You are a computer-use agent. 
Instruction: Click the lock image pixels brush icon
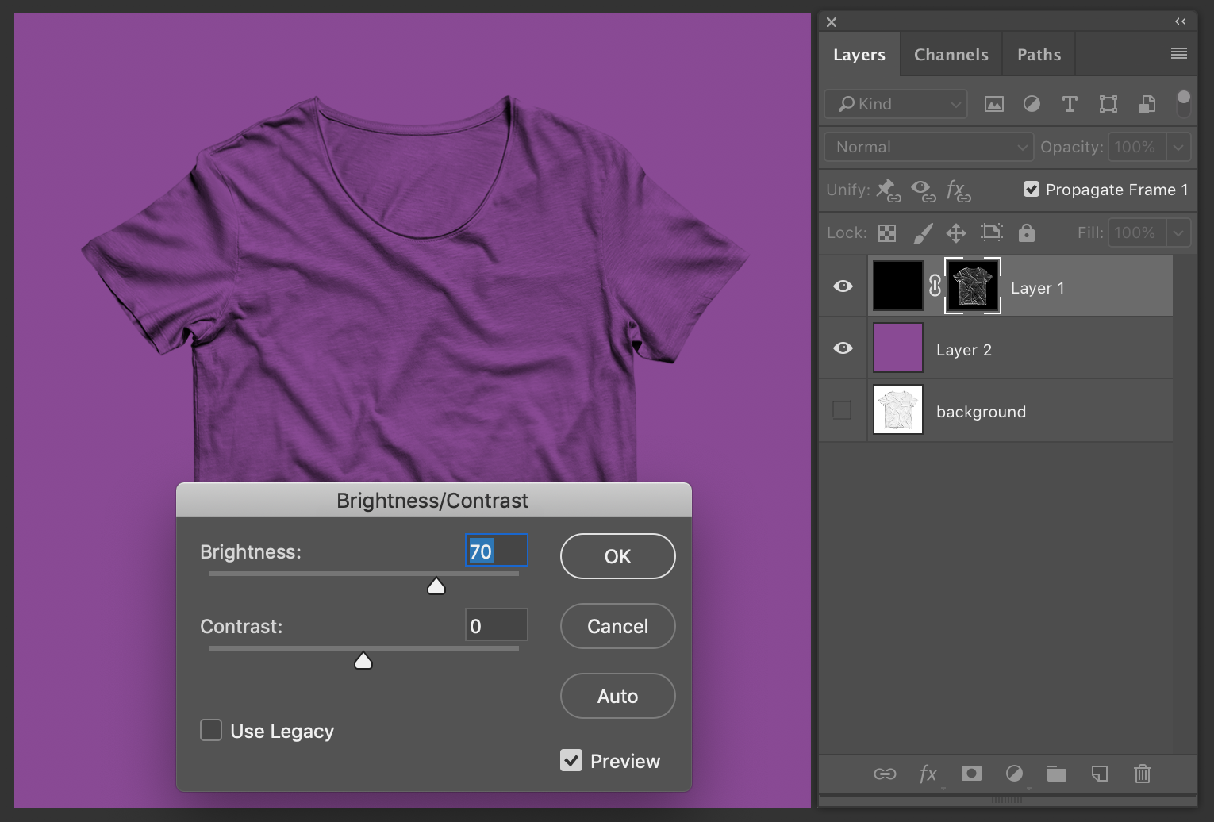(x=923, y=232)
